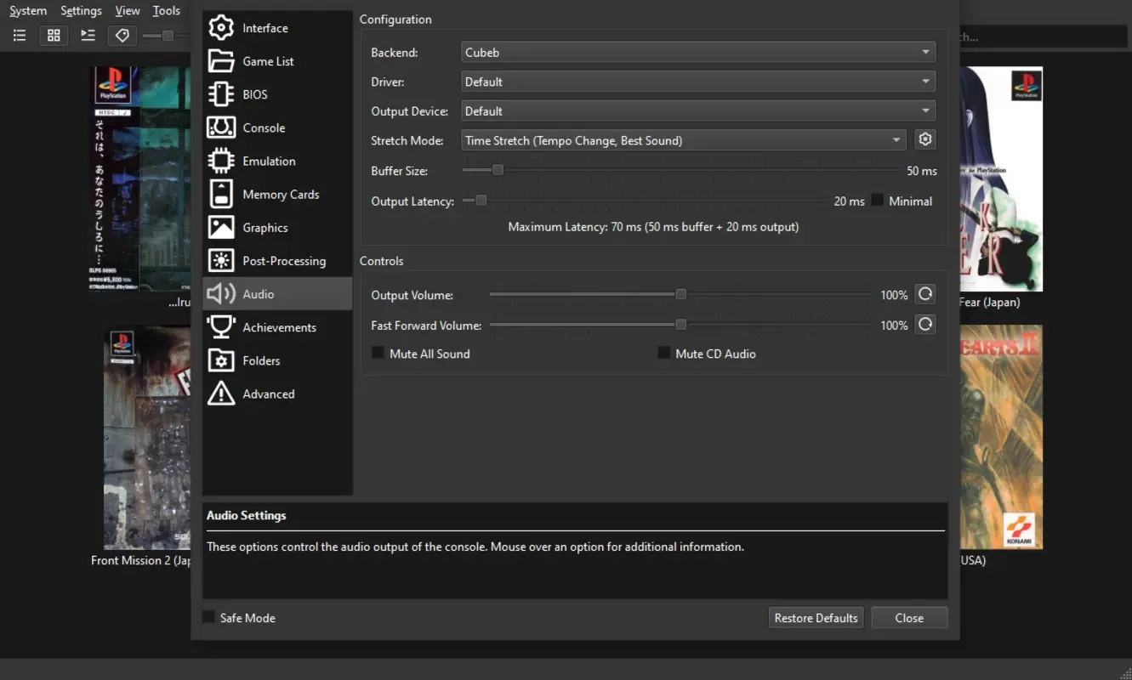Screen dimensions: 1132x680
Task: Open the Settings menu
Action: click(x=81, y=10)
